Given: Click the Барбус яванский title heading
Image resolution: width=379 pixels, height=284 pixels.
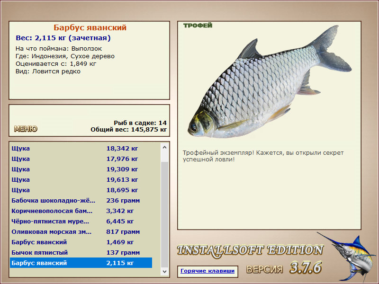Looking at the screenshot, I should [x=90, y=27].
